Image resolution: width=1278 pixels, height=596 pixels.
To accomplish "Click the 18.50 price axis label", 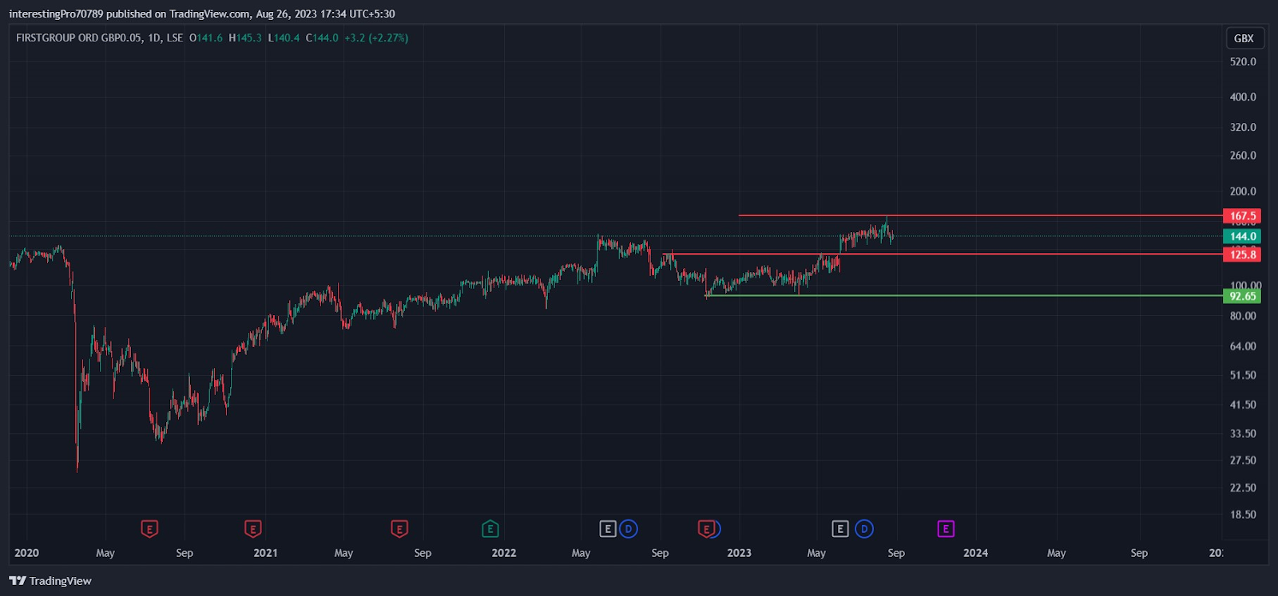I will click(x=1243, y=515).
